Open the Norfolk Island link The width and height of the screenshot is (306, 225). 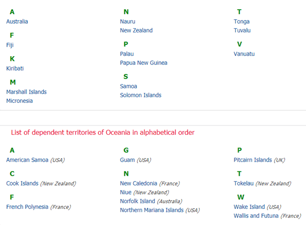point(137,201)
